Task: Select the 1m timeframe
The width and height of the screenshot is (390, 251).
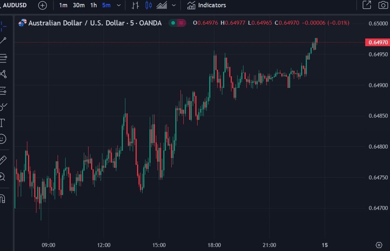Action: [x=63, y=5]
